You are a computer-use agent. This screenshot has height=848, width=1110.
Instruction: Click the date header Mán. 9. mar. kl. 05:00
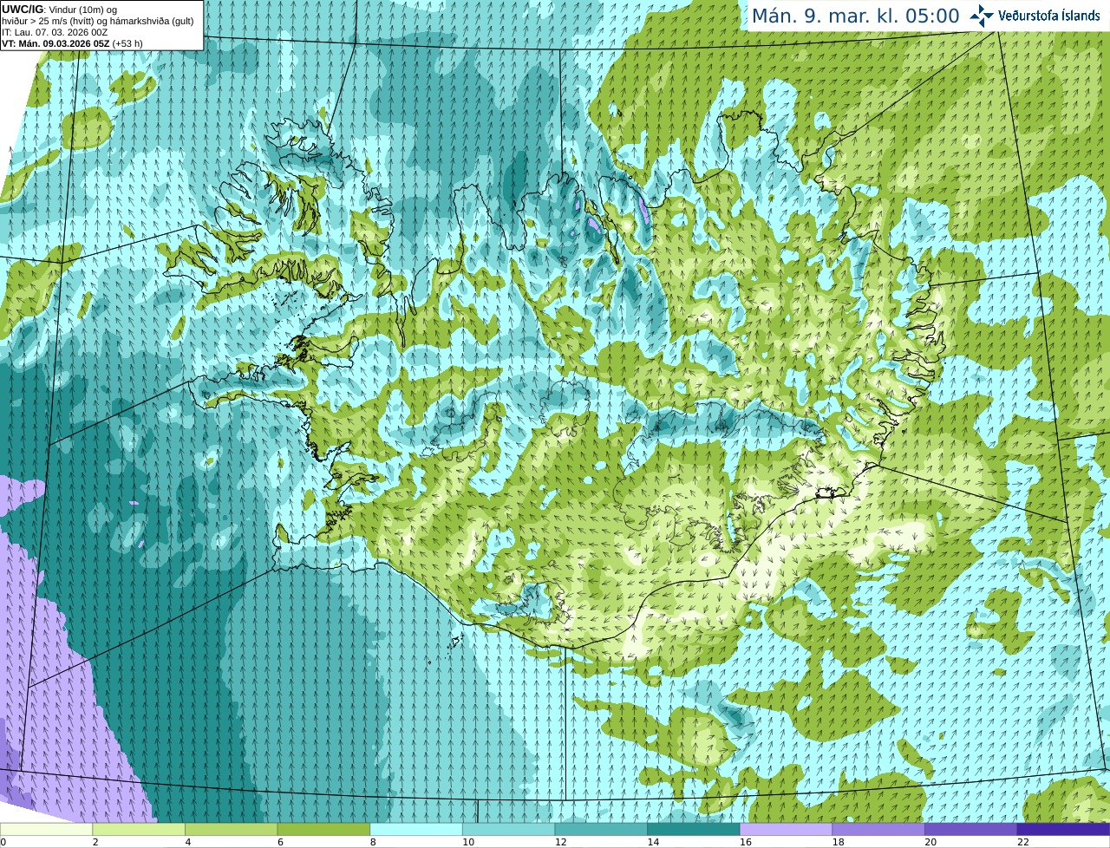point(855,16)
